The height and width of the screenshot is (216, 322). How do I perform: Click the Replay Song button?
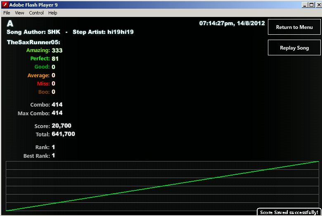(294, 47)
